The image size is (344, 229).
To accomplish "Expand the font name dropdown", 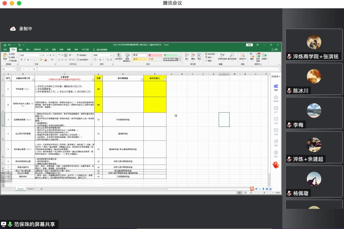I will 40,55.
